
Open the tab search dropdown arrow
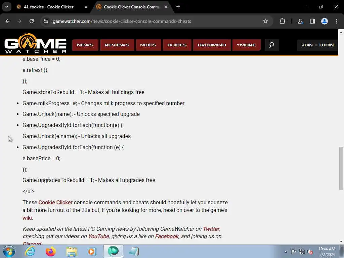(x=7, y=7)
